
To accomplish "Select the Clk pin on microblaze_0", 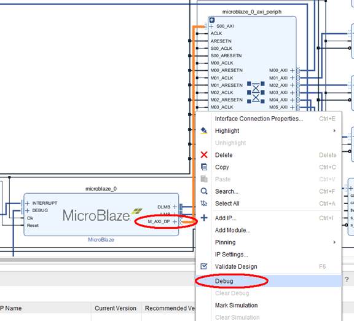I will (30, 218).
